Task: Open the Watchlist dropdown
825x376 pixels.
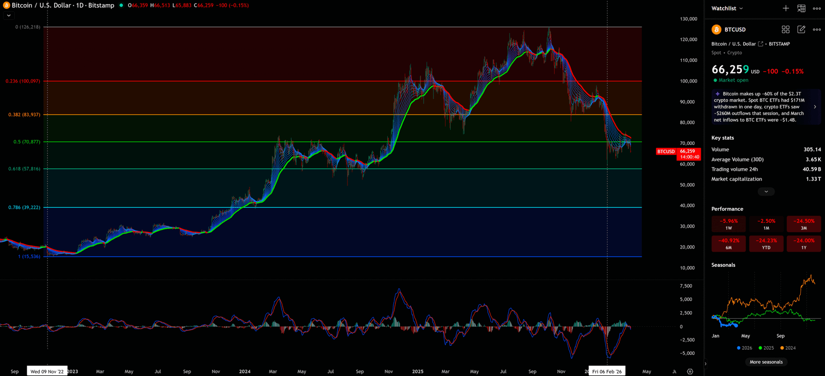Action: pyautogui.click(x=727, y=8)
